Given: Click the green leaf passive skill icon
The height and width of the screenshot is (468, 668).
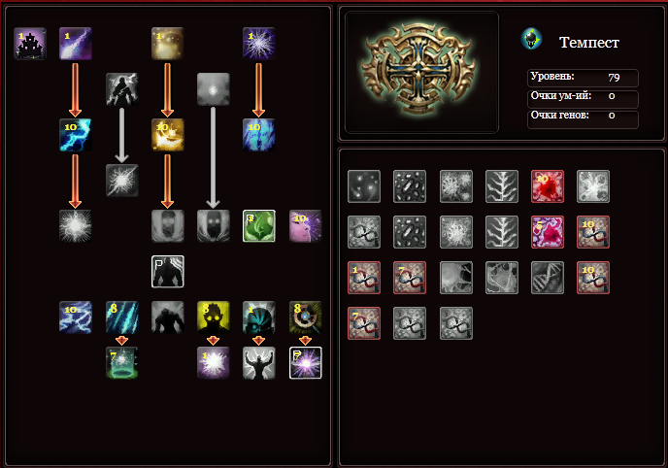Looking at the screenshot, I should (259, 225).
